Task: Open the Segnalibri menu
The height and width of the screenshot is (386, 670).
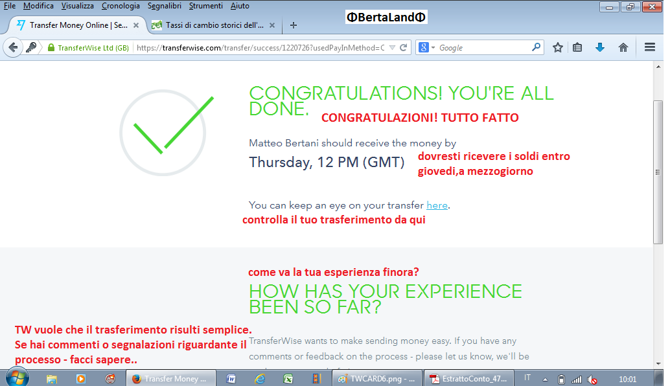Action: pyautogui.click(x=165, y=6)
